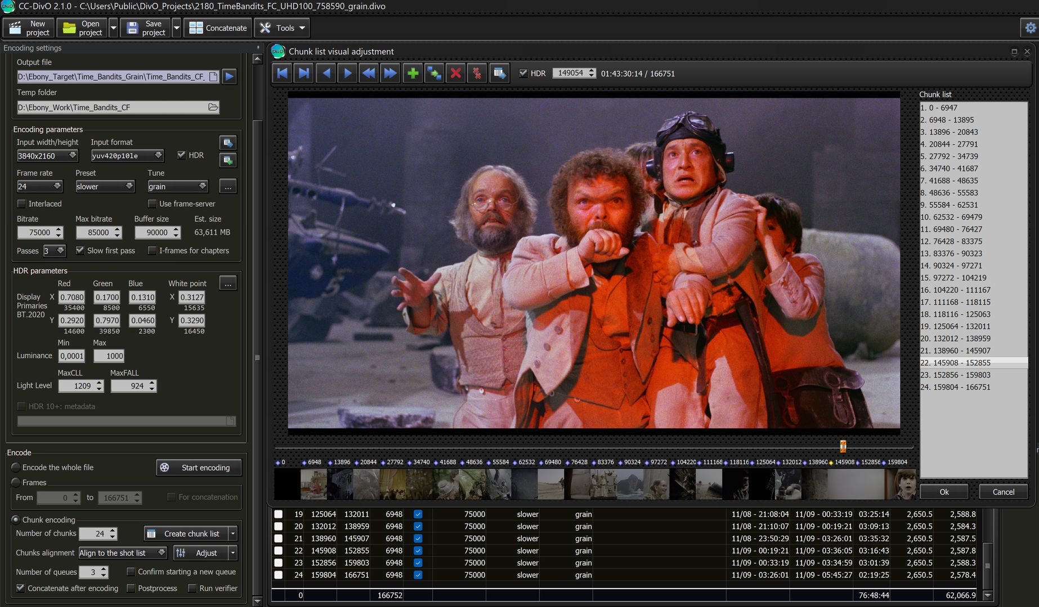The height and width of the screenshot is (607, 1039).
Task: Enable Confirm starting a new queue checkbox
Action: [131, 572]
